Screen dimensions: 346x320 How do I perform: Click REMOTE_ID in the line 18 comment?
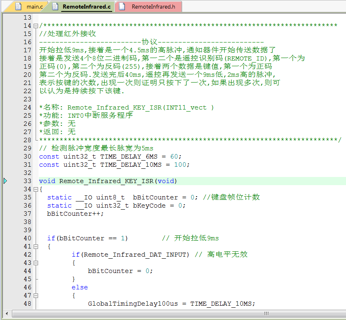pos(246,58)
